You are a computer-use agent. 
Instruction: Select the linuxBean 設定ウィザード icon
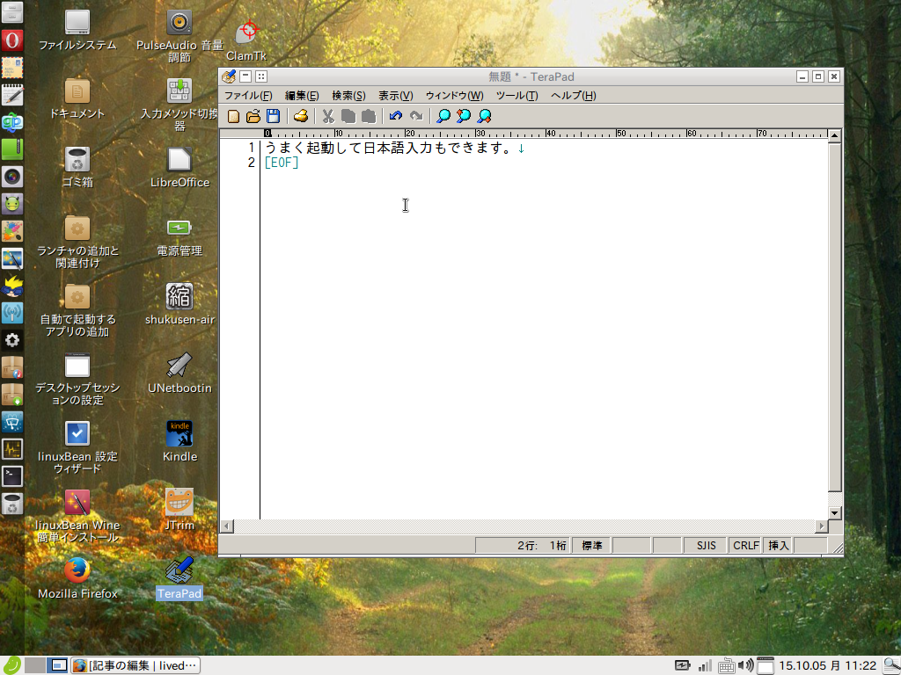pyautogui.click(x=77, y=447)
